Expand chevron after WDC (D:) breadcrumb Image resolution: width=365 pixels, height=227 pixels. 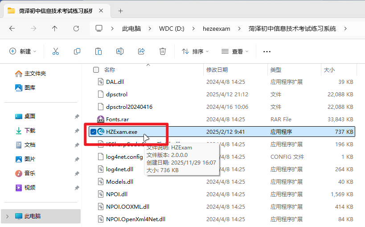pos(193,29)
